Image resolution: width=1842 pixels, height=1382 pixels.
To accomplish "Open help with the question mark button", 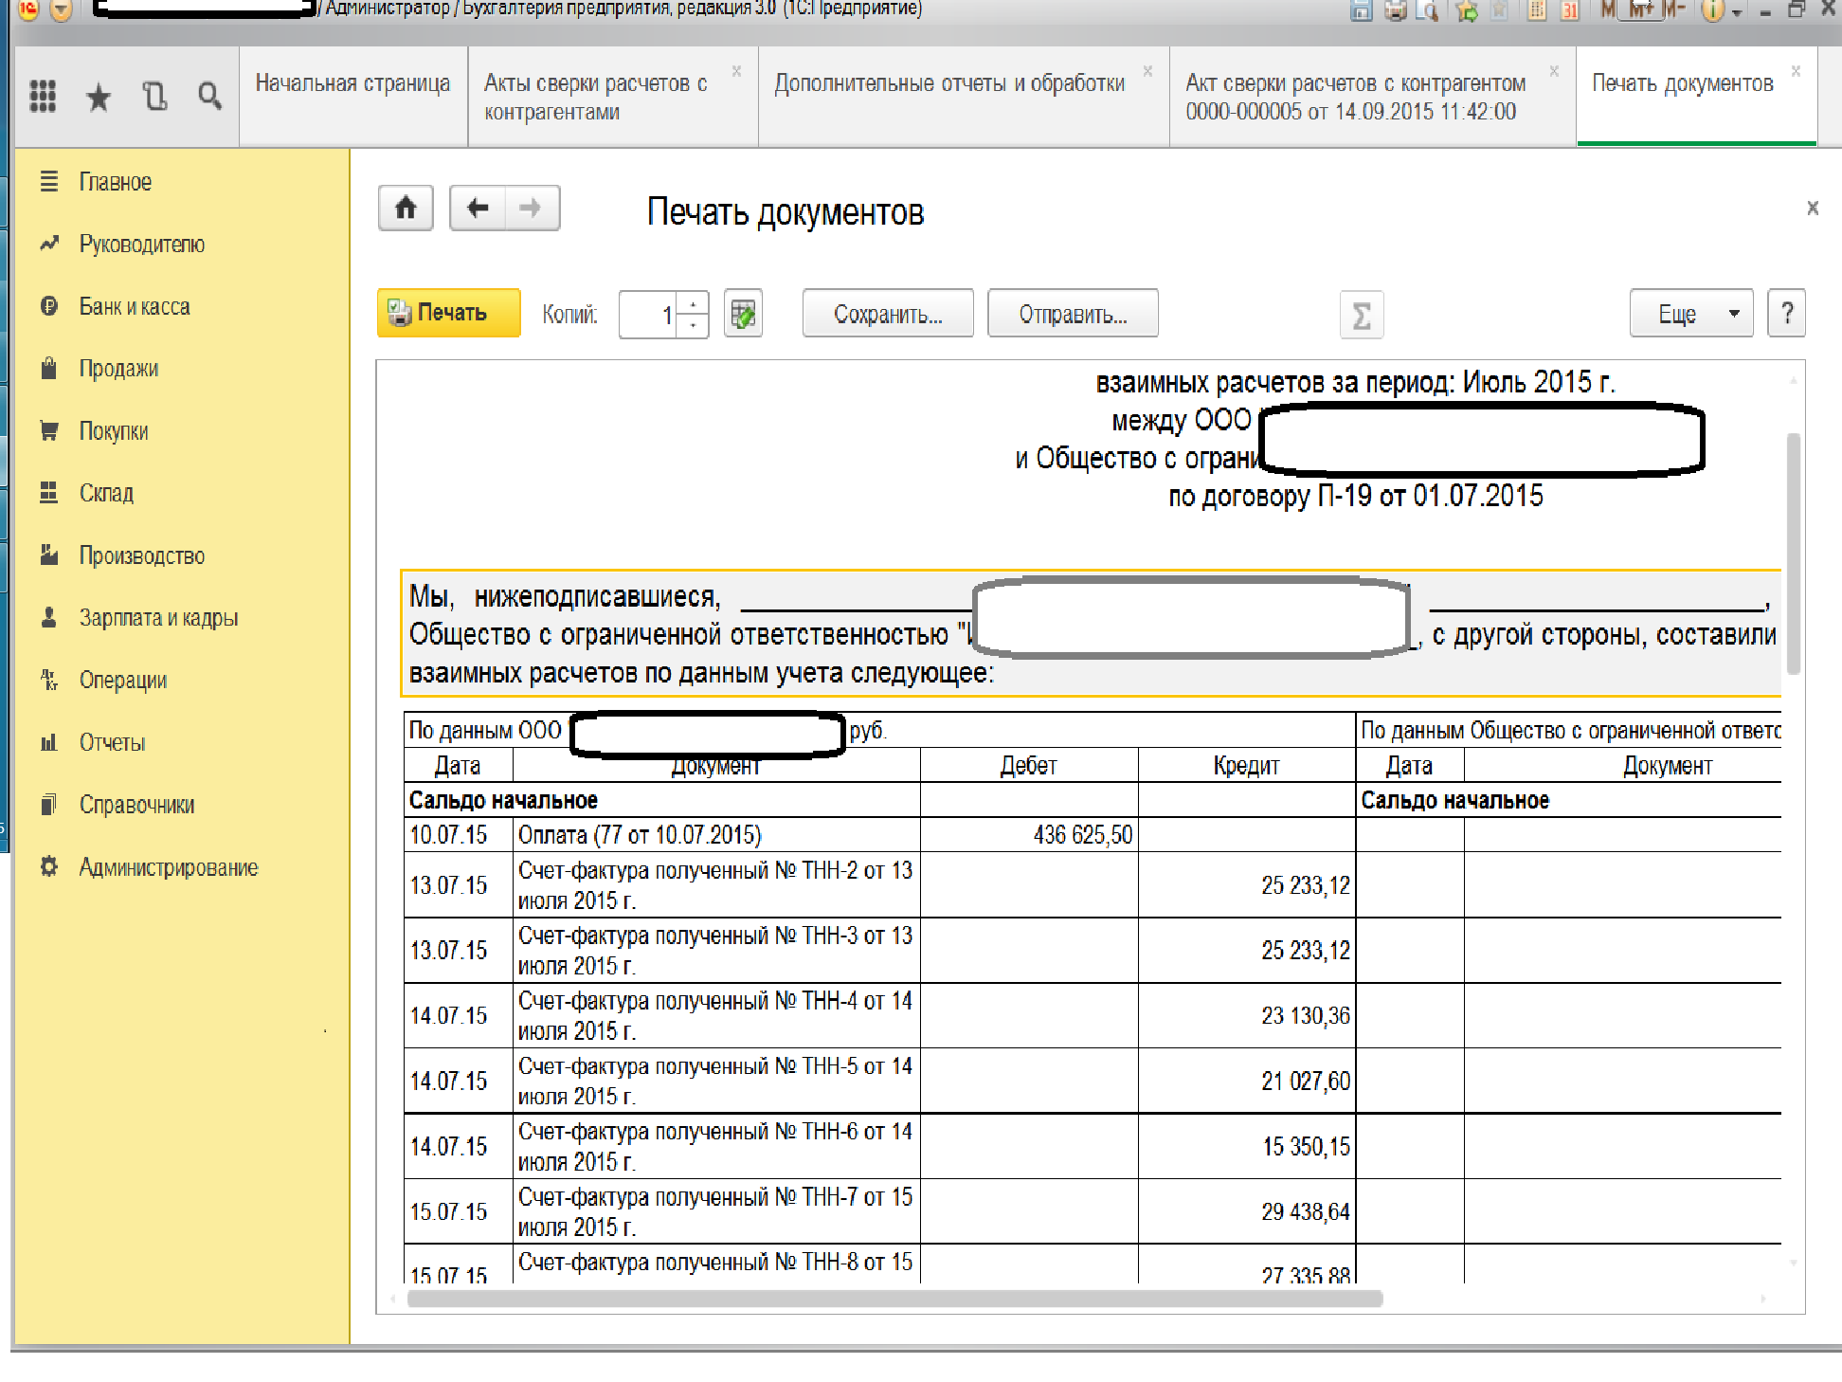I will [1787, 313].
